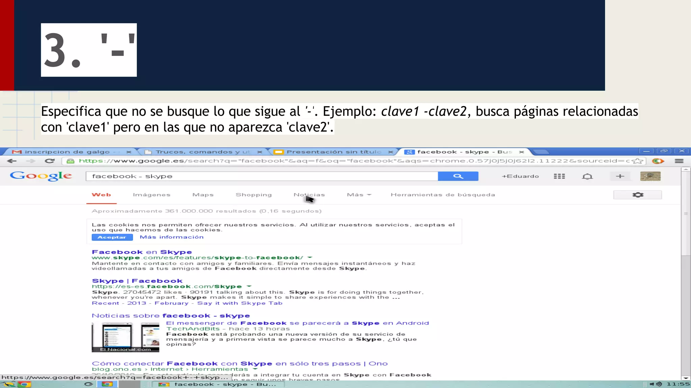Open a new tab button
Image resolution: width=691 pixels, height=388 pixels.
coord(541,152)
